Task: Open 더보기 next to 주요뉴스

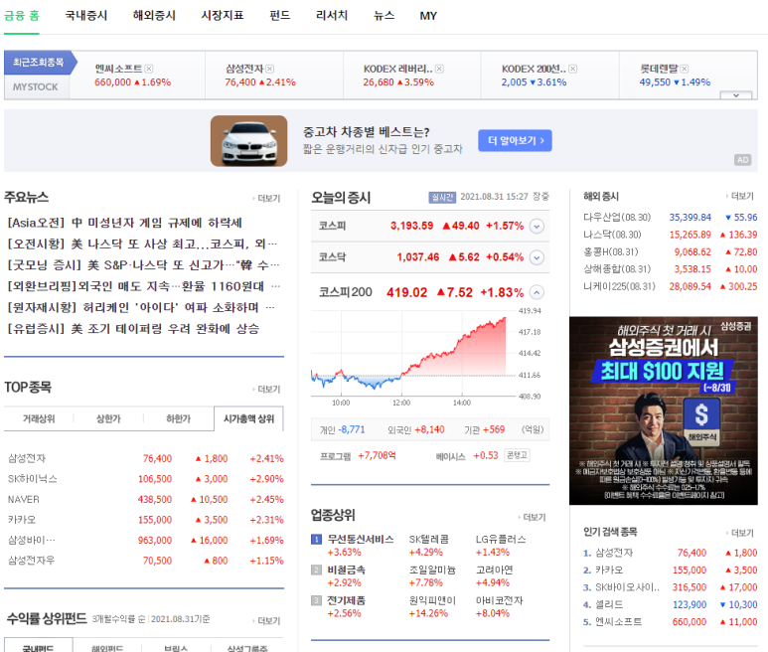Action: [267, 199]
